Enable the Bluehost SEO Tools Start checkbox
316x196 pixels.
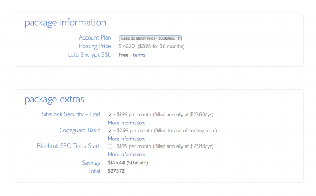click(110, 146)
